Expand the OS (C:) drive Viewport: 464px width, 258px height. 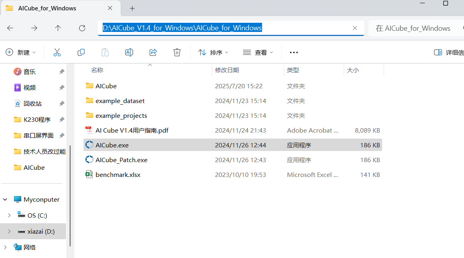(9, 215)
